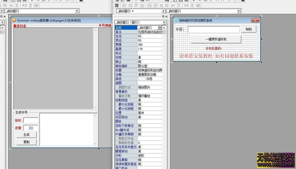The height and width of the screenshot is (169, 296).
Task: Close the property panel with the x button
Action: 166,16
